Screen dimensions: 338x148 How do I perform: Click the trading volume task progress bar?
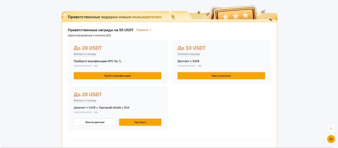click(83, 112)
